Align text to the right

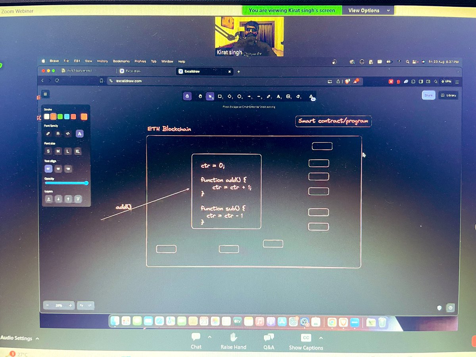coord(68,169)
